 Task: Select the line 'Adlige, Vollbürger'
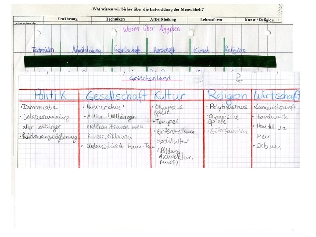111,117
